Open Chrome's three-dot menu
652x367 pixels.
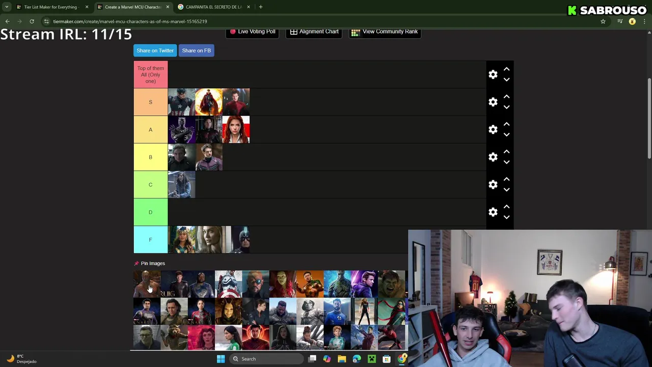click(x=645, y=21)
